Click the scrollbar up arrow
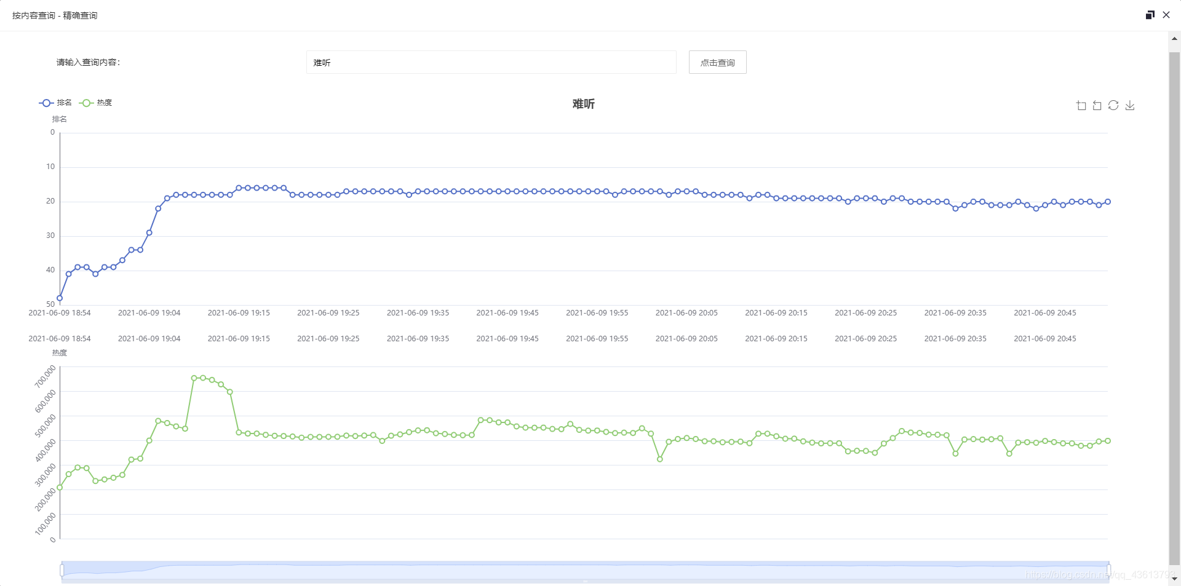 coord(1174,38)
